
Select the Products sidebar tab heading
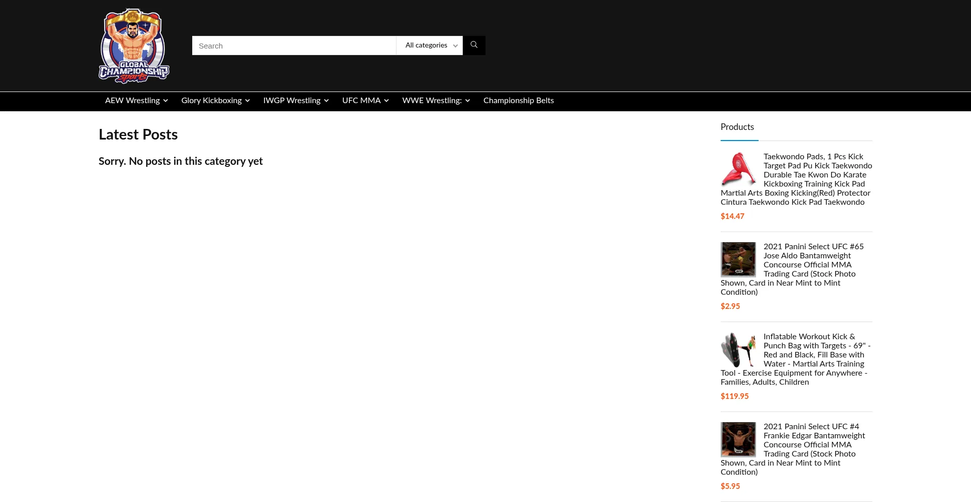[x=737, y=127]
